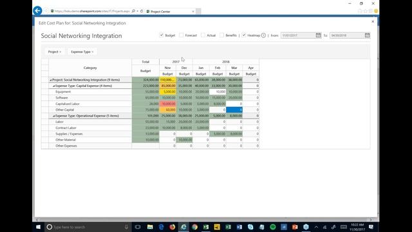
Task: Enable the Benefits checkbox
Action: [x=221, y=35]
